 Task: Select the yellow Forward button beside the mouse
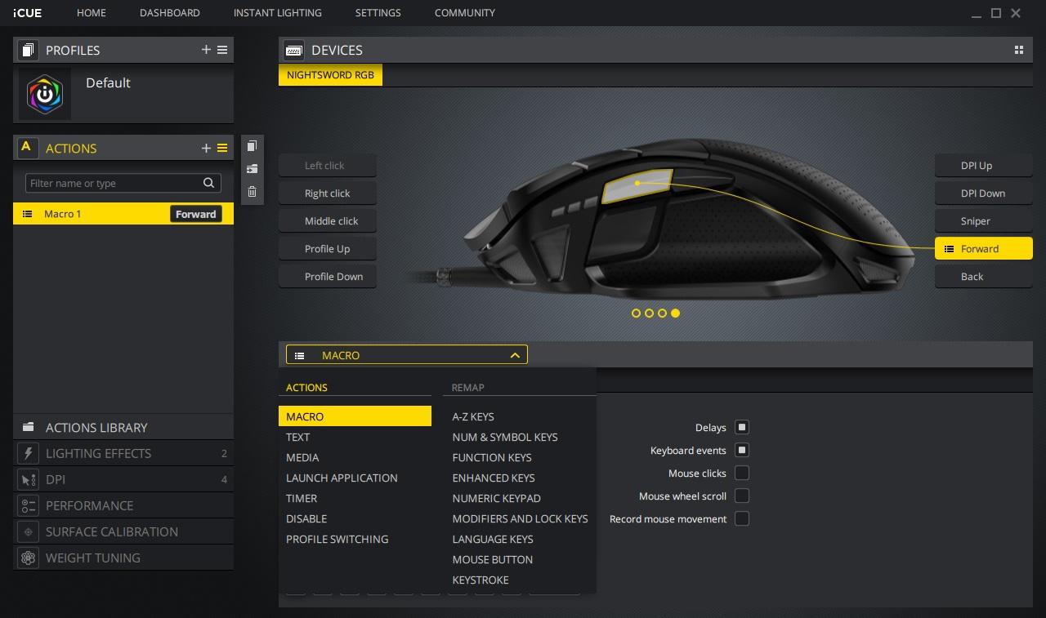click(x=984, y=249)
